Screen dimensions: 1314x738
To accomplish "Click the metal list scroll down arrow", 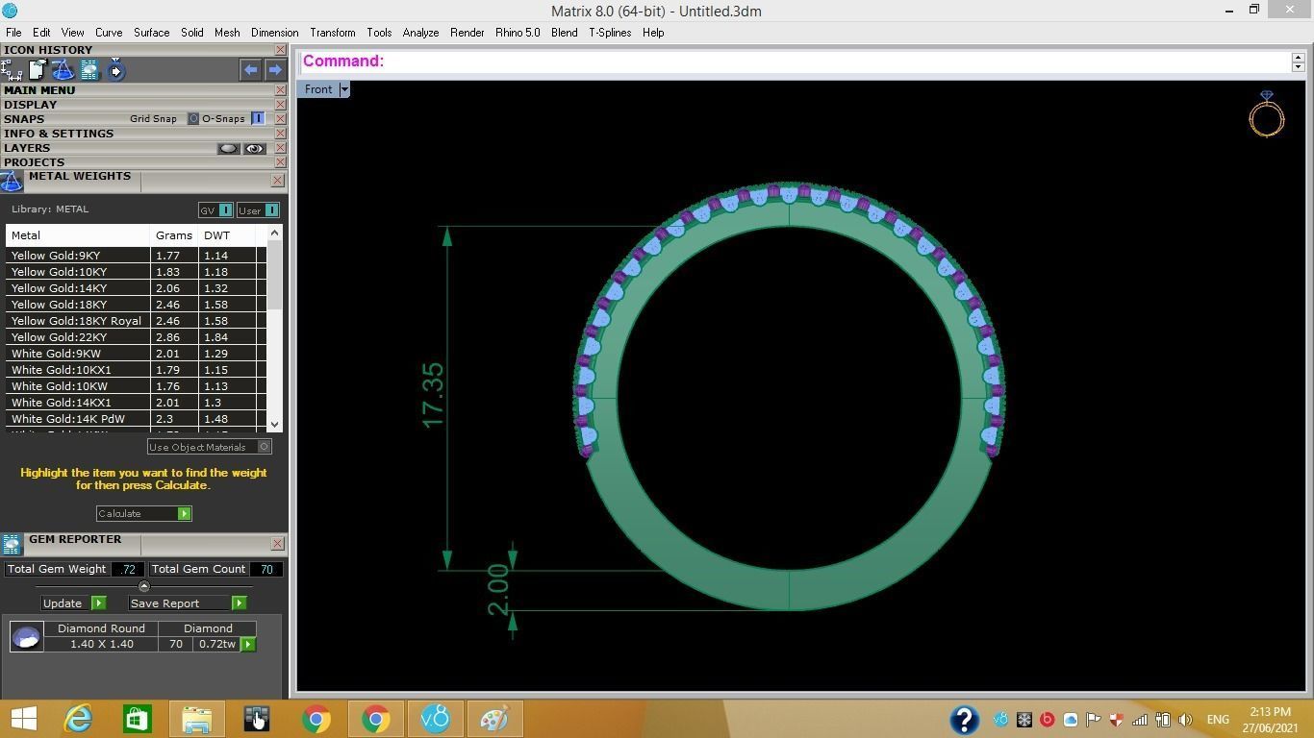I will [274, 424].
